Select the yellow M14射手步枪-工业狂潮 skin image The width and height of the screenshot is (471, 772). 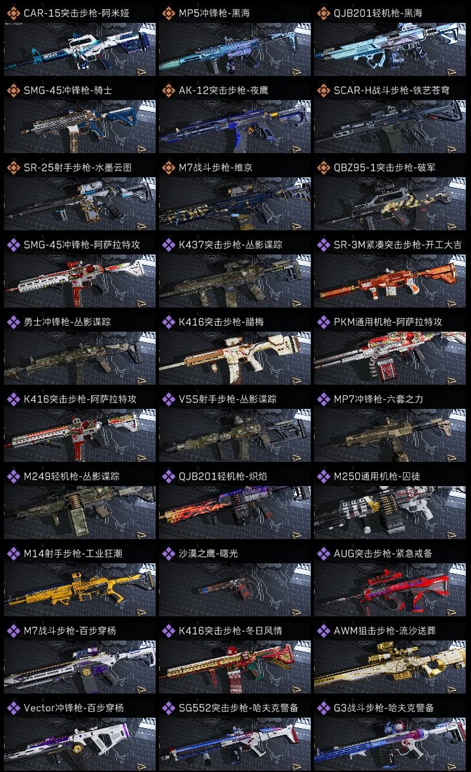coord(80,589)
